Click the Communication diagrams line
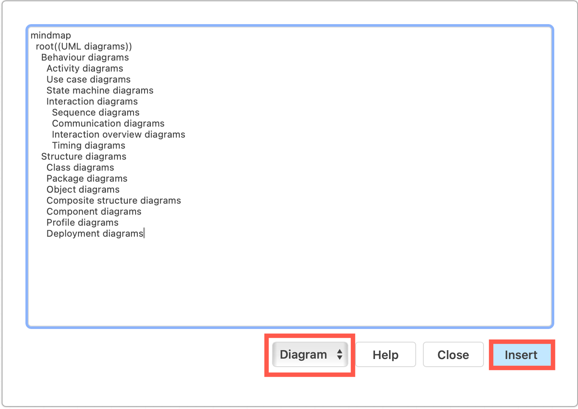 [108, 123]
